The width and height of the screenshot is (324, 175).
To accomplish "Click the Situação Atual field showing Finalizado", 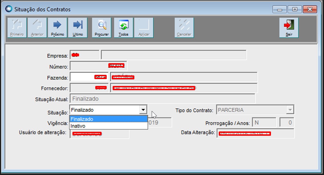I will click(162, 99).
